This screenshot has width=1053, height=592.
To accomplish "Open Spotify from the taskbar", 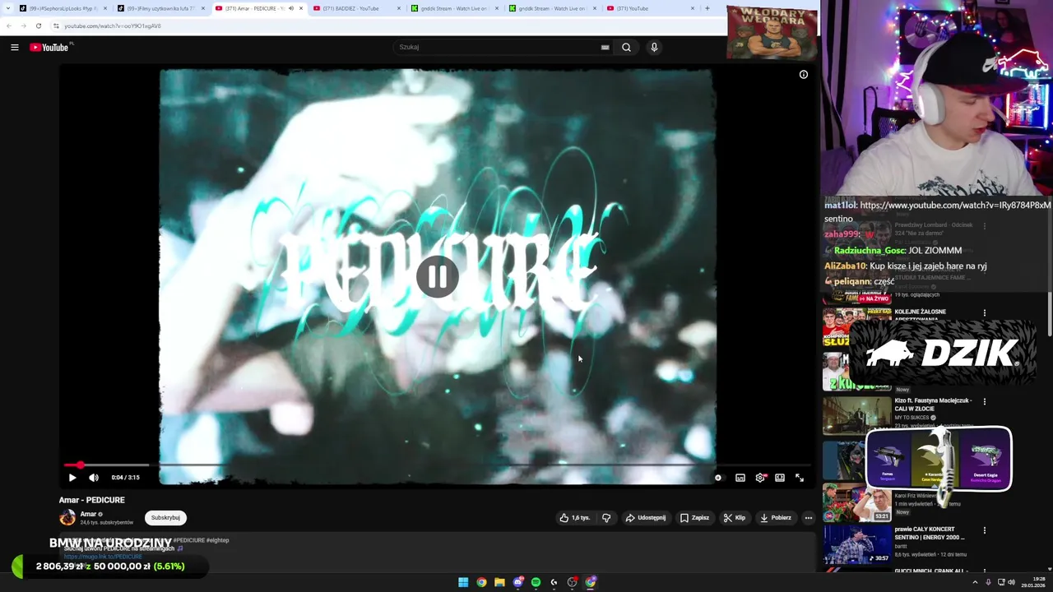I will tap(536, 582).
